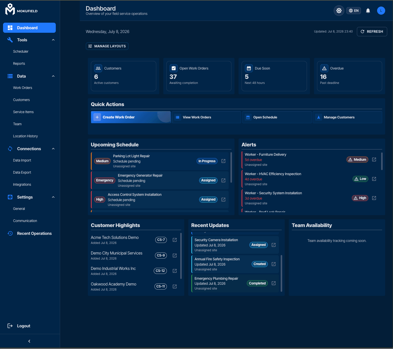Open the Customers stat card
The height and width of the screenshot is (349, 393).
click(123, 76)
